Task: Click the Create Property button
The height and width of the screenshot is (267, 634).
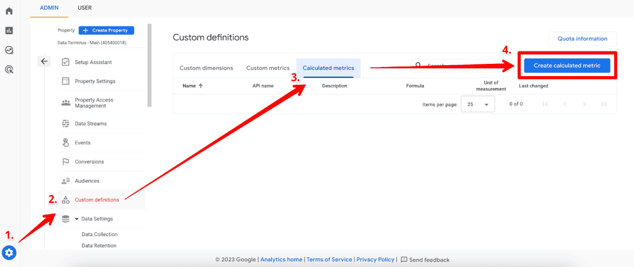Action: pos(106,30)
